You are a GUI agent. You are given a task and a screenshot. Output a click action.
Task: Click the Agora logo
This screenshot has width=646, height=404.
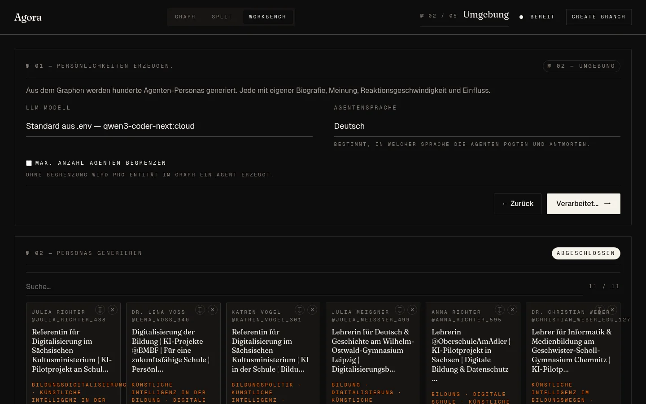click(28, 17)
